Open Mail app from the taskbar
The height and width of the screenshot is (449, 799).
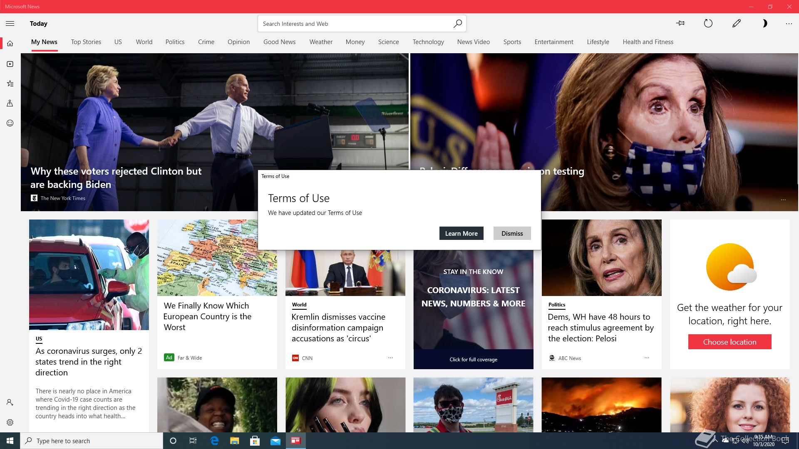point(275,441)
